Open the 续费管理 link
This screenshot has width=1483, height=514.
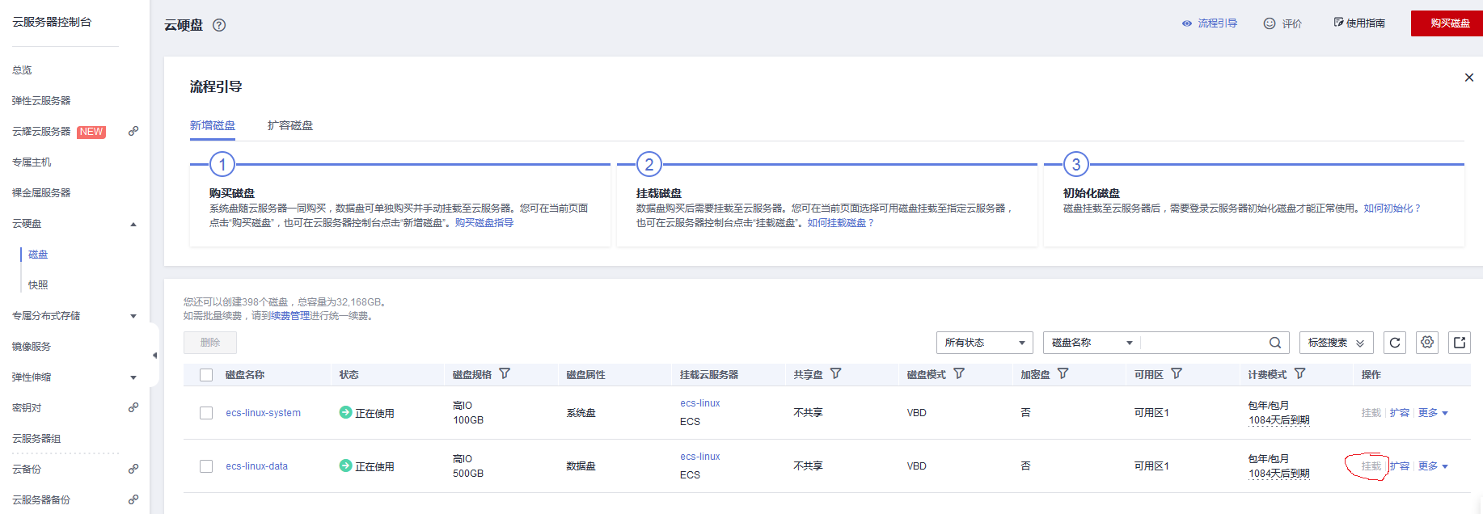pos(290,316)
